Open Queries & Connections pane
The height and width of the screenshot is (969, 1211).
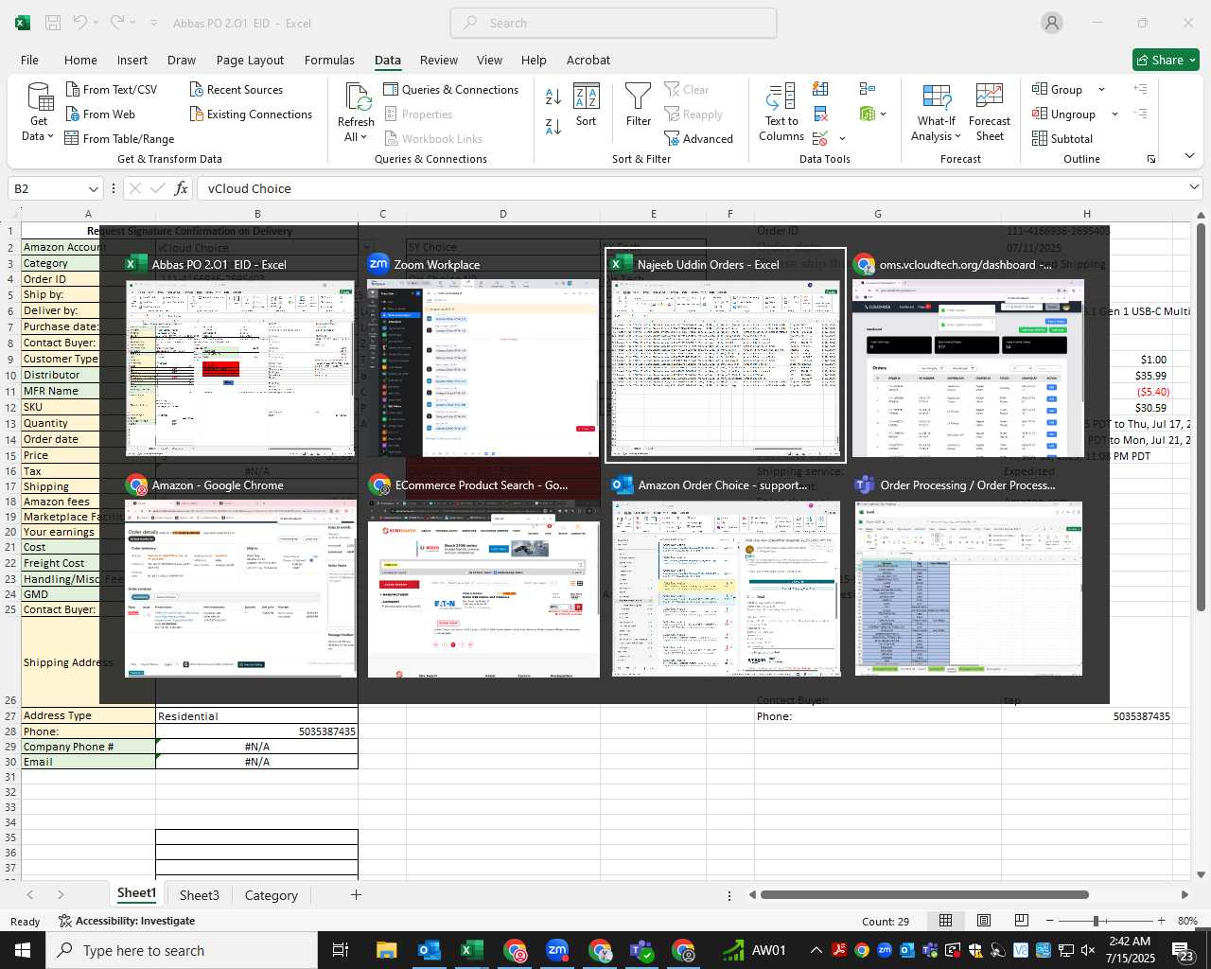[x=451, y=89]
